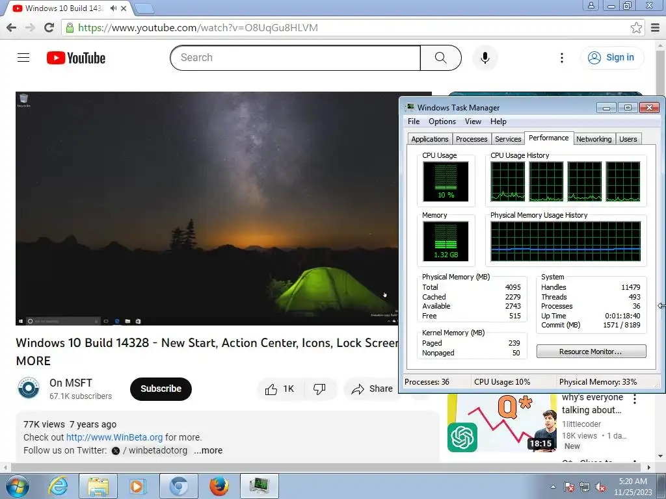
Task: Open Task Manager Options menu
Action: click(x=442, y=122)
